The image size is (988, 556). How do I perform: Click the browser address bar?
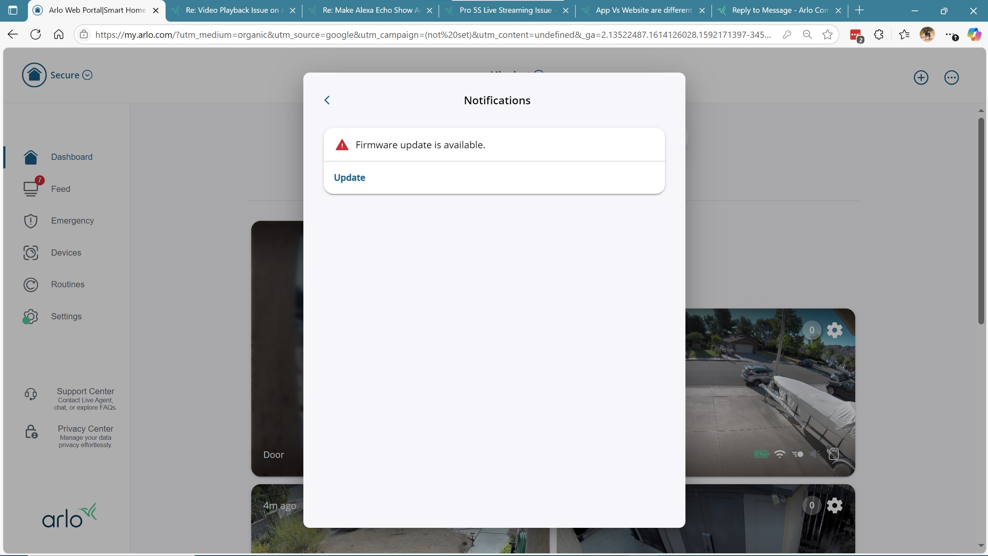(x=432, y=35)
